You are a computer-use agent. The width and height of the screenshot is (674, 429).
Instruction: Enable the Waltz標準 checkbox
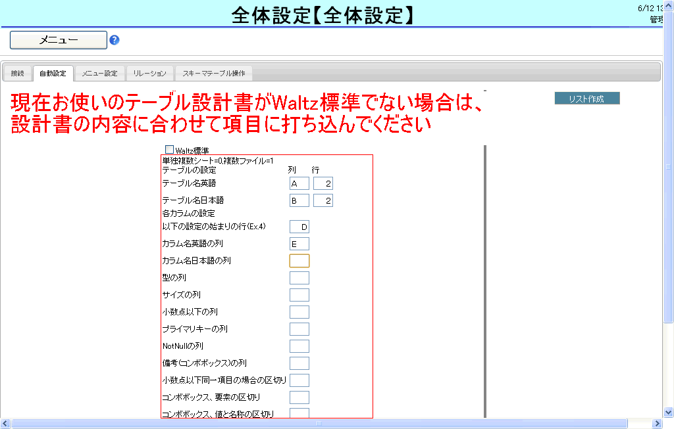[169, 150]
